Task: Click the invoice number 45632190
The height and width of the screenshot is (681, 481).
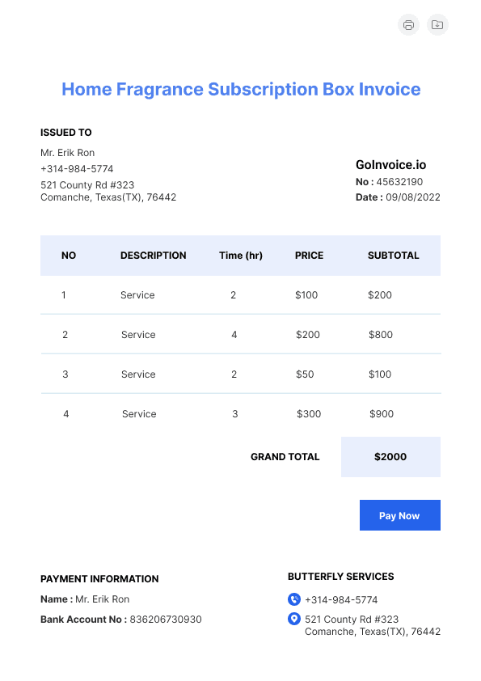Action: tap(399, 181)
